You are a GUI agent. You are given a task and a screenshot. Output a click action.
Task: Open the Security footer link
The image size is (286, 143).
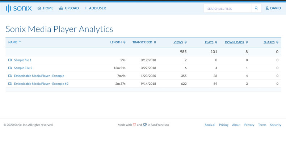(x=276, y=125)
